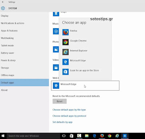Screen dimensions: 145x139
Task: Click the Photo viewer default app icon
Action: [56, 49]
